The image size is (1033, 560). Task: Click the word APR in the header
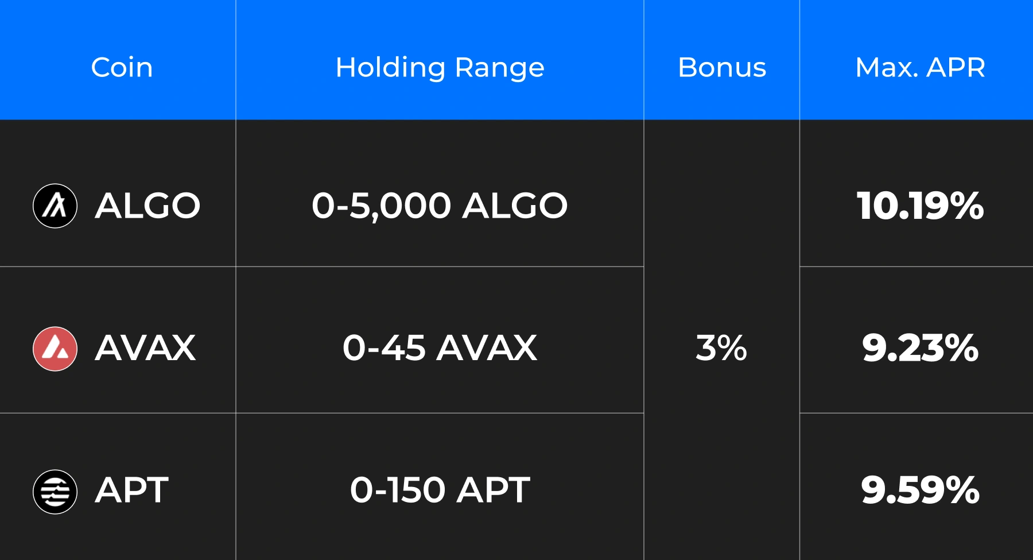(956, 68)
